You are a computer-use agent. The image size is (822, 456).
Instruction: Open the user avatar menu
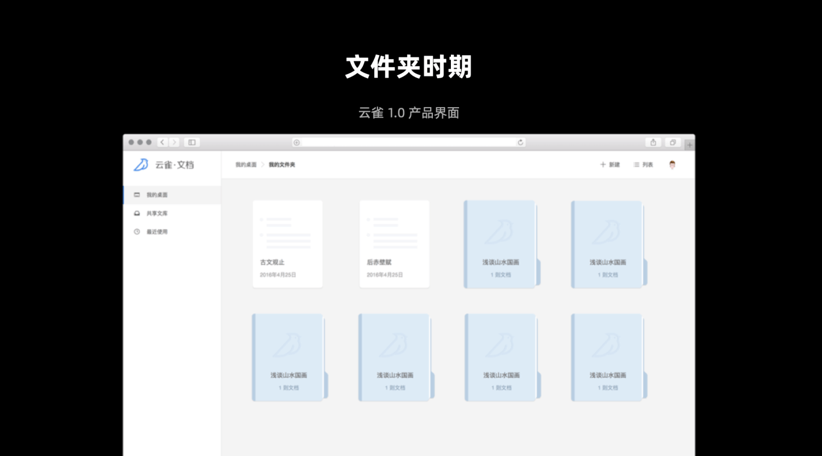672,165
